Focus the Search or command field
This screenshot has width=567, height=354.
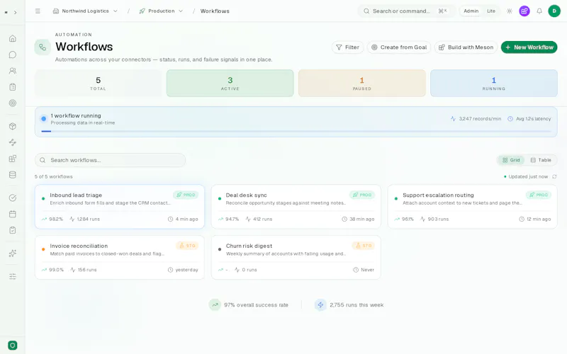click(x=405, y=11)
